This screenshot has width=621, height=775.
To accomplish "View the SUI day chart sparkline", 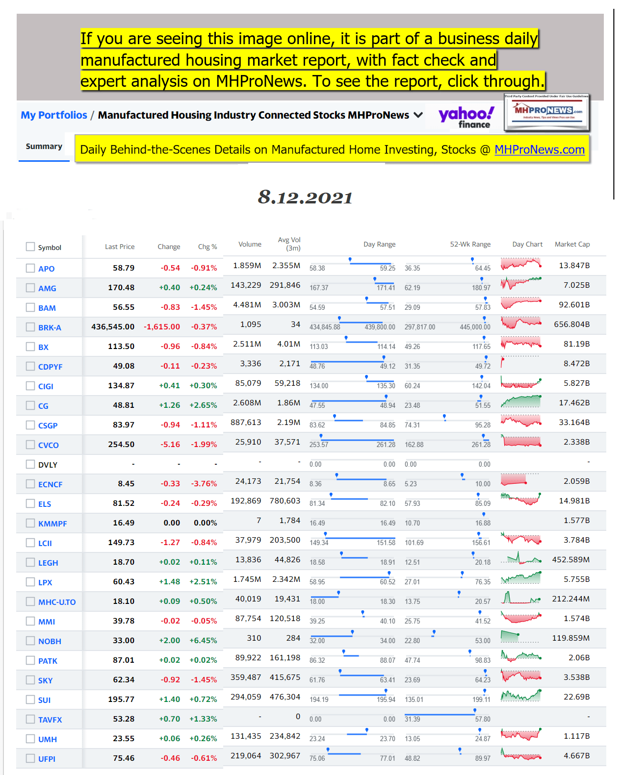I will [520, 695].
